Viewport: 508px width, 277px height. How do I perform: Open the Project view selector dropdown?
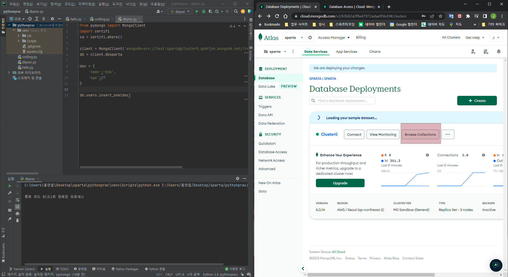click(17, 19)
